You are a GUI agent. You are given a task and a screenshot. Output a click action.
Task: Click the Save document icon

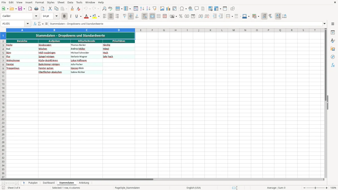click(20, 9)
